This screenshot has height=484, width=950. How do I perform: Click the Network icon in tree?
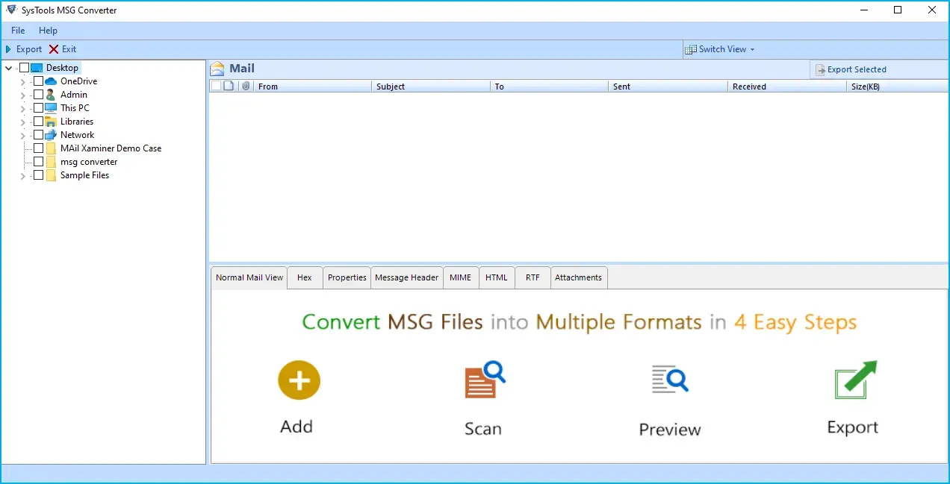pyautogui.click(x=51, y=135)
